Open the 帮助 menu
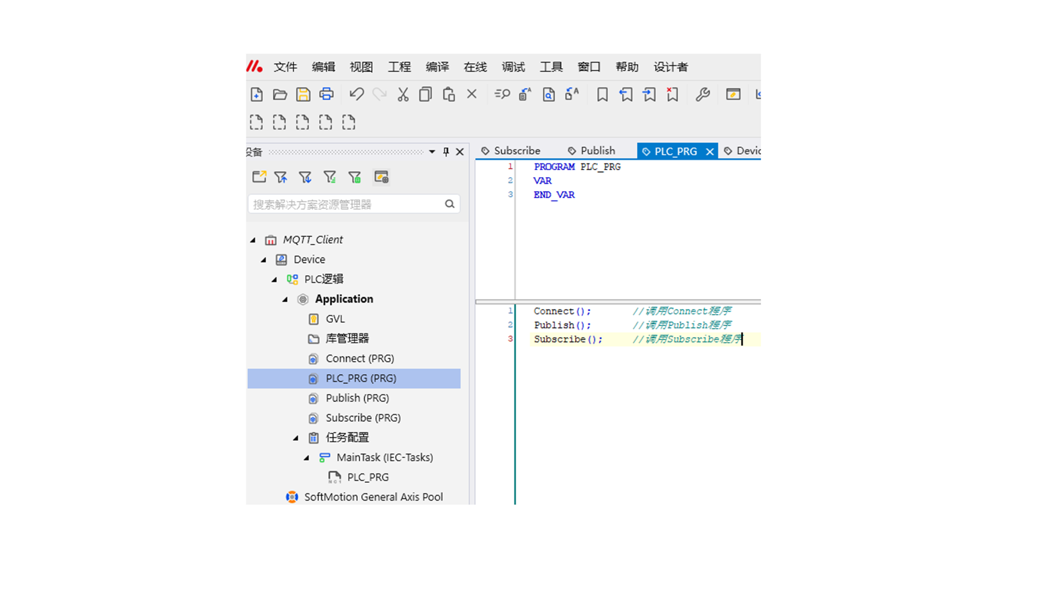1064x598 pixels. point(627,67)
